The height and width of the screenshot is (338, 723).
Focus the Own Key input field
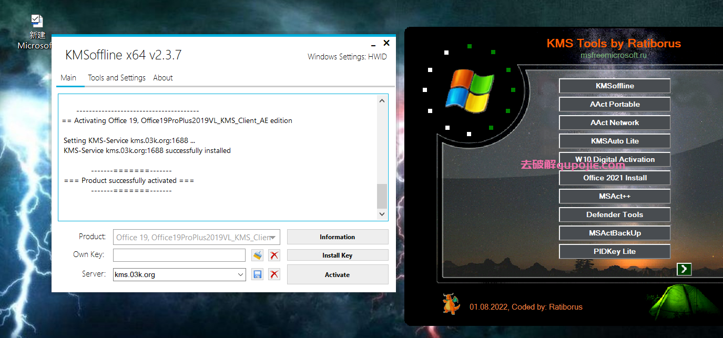click(x=179, y=255)
